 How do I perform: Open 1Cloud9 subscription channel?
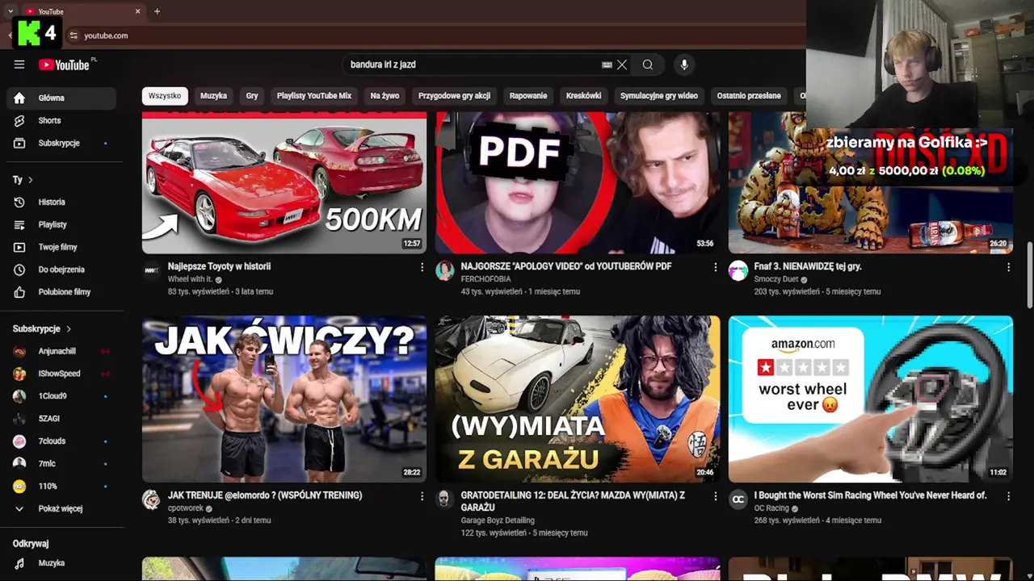[x=61, y=396]
